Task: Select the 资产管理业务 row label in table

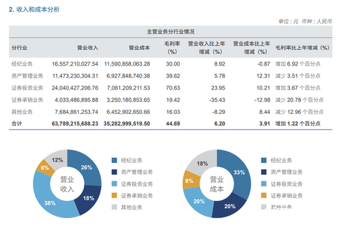Action: coord(27,76)
